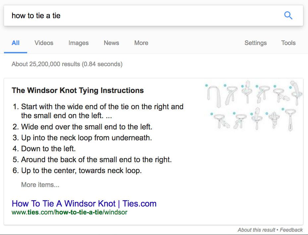Image resolution: width=308 pixels, height=235 pixels.
Task: Open "How To Tie A Windsor Knot" link
Action: click(x=84, y=204)
